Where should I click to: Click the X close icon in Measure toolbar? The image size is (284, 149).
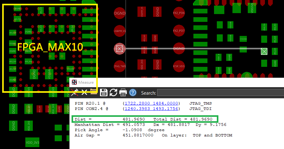84,92
